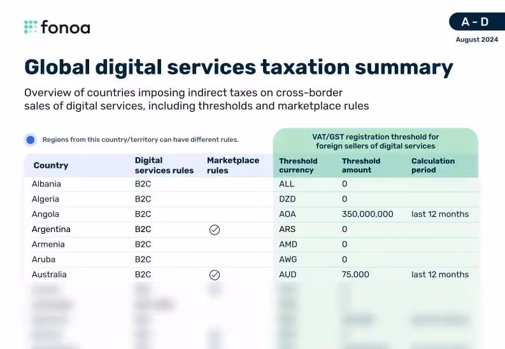Select the Digital services rules column header
The image size is (505, 349).
pyautogui.click(x=164, y=165)
